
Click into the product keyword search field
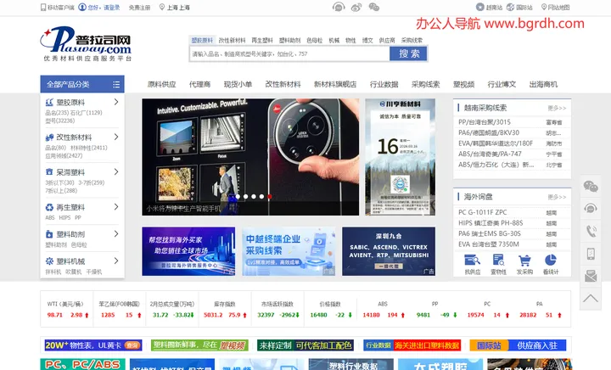289,53
